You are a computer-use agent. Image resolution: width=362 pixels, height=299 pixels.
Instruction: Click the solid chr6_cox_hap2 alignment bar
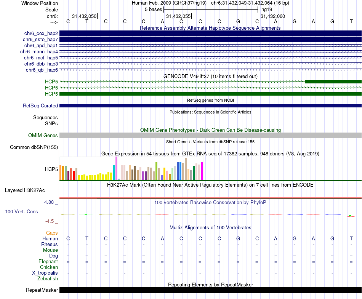click(x=210, y=34)
